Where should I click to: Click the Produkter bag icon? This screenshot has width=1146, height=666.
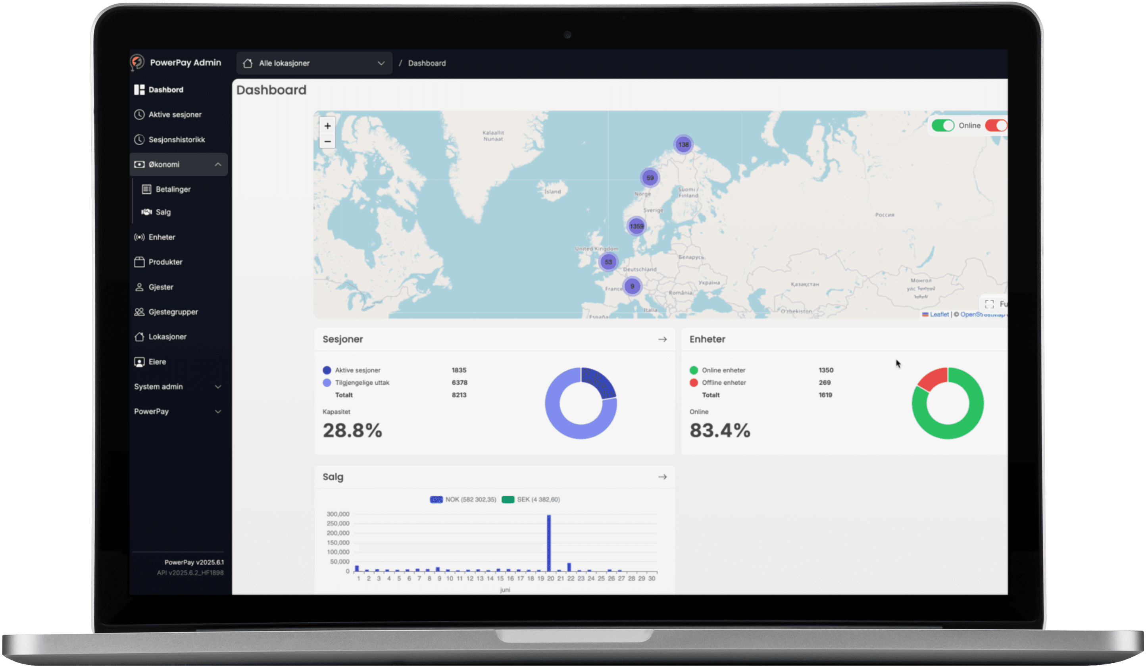tap(139, 262)
